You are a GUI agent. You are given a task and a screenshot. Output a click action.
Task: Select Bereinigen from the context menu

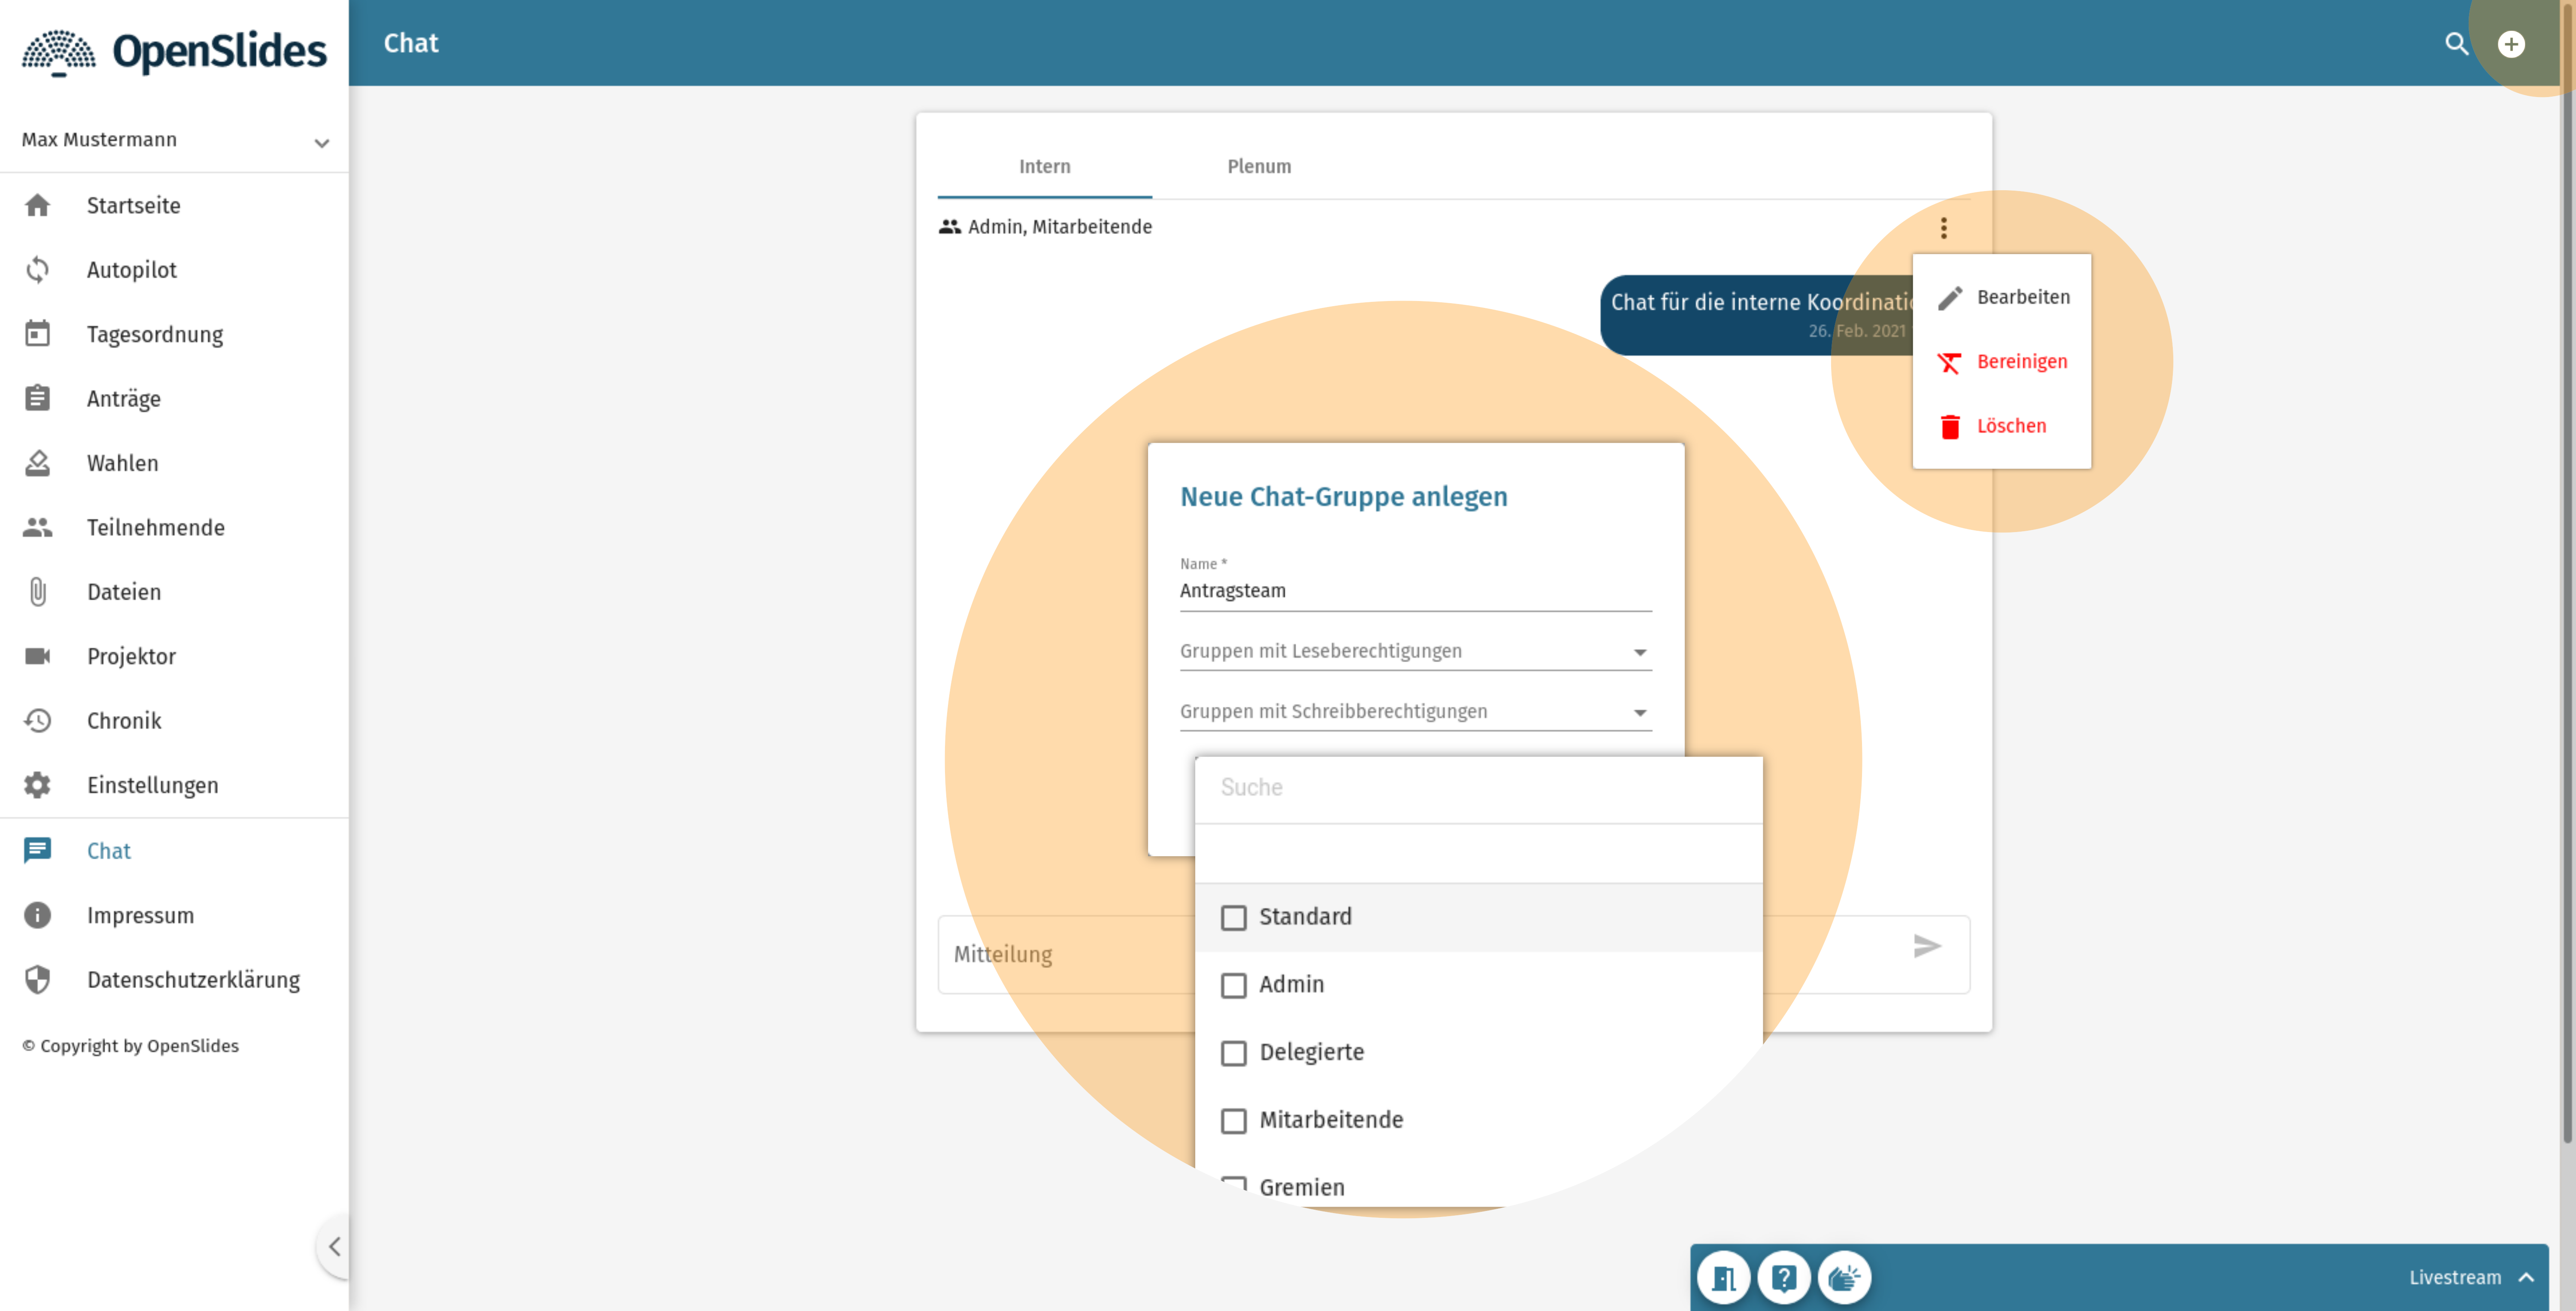2001,361
